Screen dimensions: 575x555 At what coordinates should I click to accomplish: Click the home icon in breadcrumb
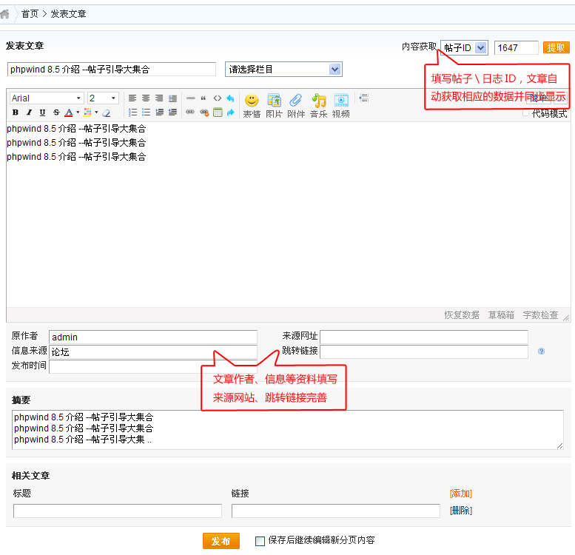point(4,14)
